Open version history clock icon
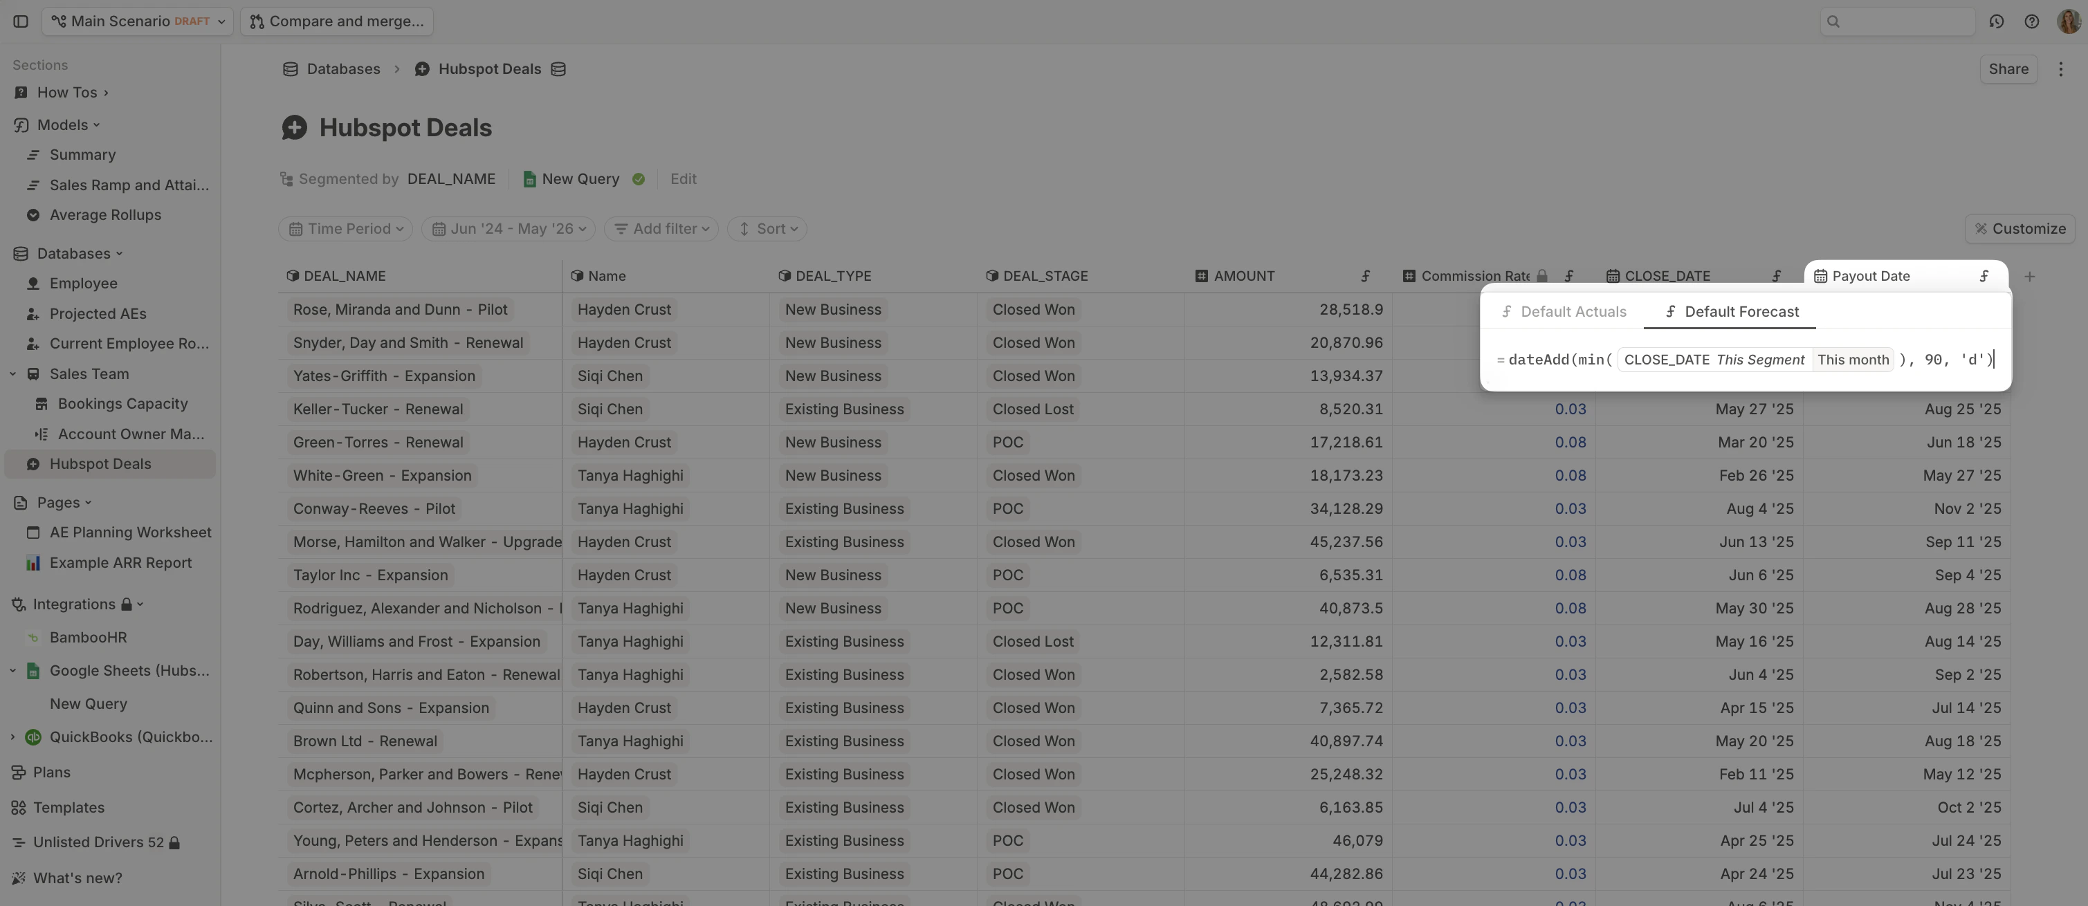The height and width of the screenshot is (906, 2088). pyautogui.click(x=1995, y=21)
